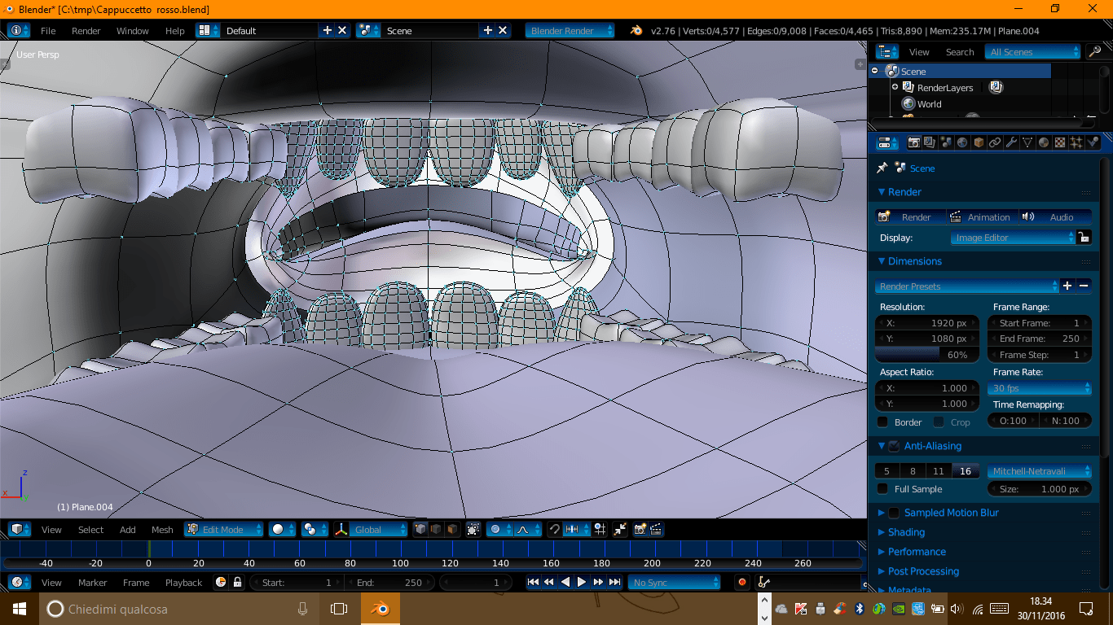Select edge selection mode icon
This screenshot has width=1113, height=625.
pos(436,529)
